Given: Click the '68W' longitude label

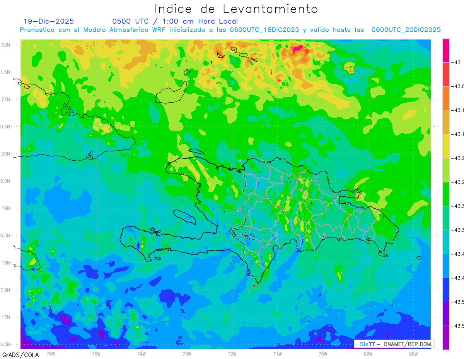Looking at the screenshot, I should coord(413,354).
